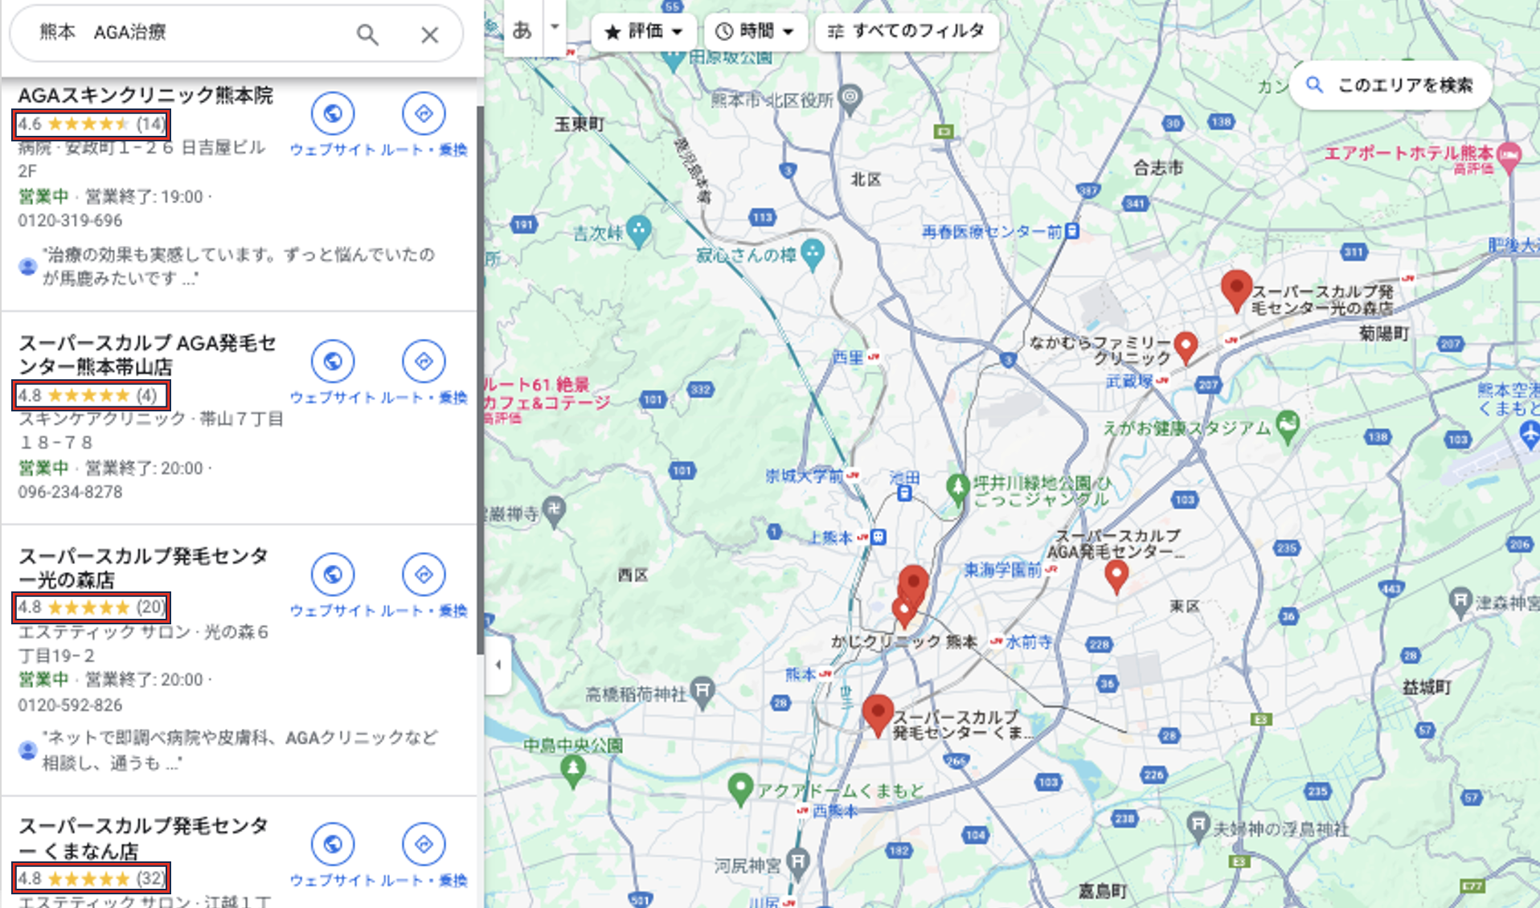This screenshot has width=1540, height=908.
Task: Click review snippet starting ネットで即調べ
Action: [240, 751]
